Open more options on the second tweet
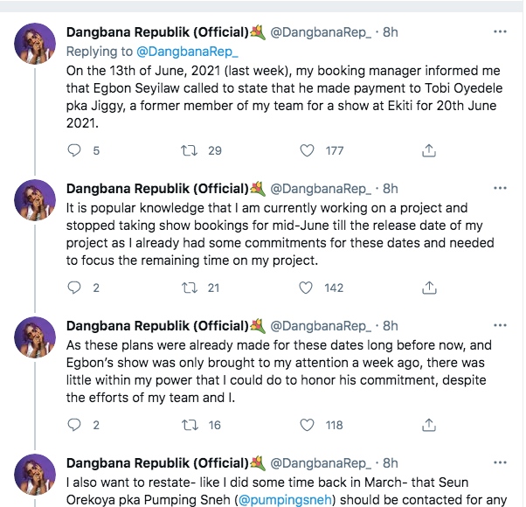526x507 pixels. click(499, 188)
